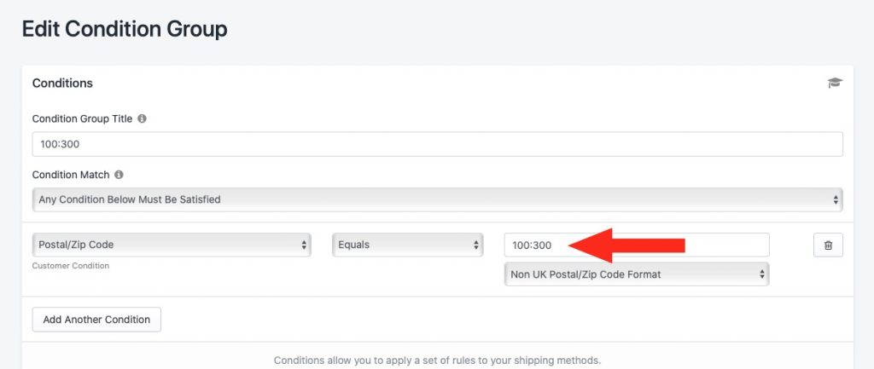Click the arrows on Condition Match select

pyautogui.click(x=836, y=199)
